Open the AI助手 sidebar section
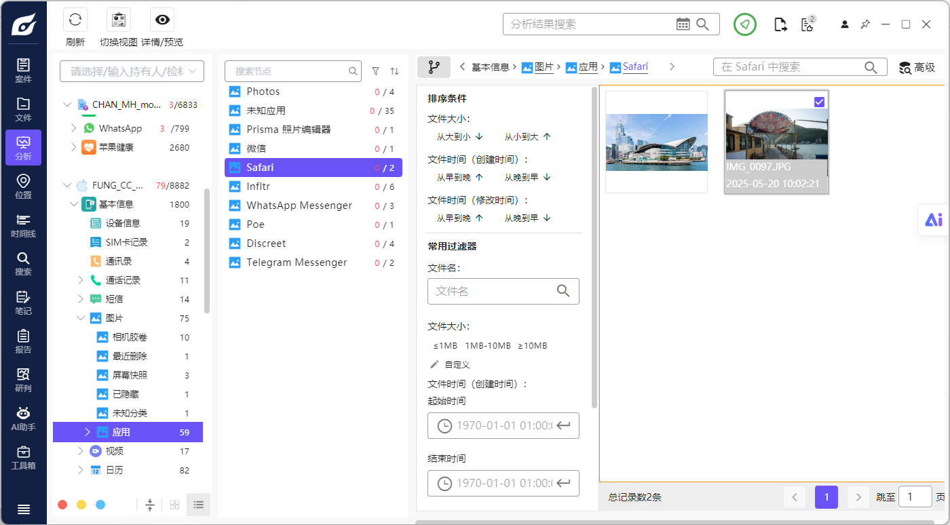The image size is (950, 525). pos(23,418)
